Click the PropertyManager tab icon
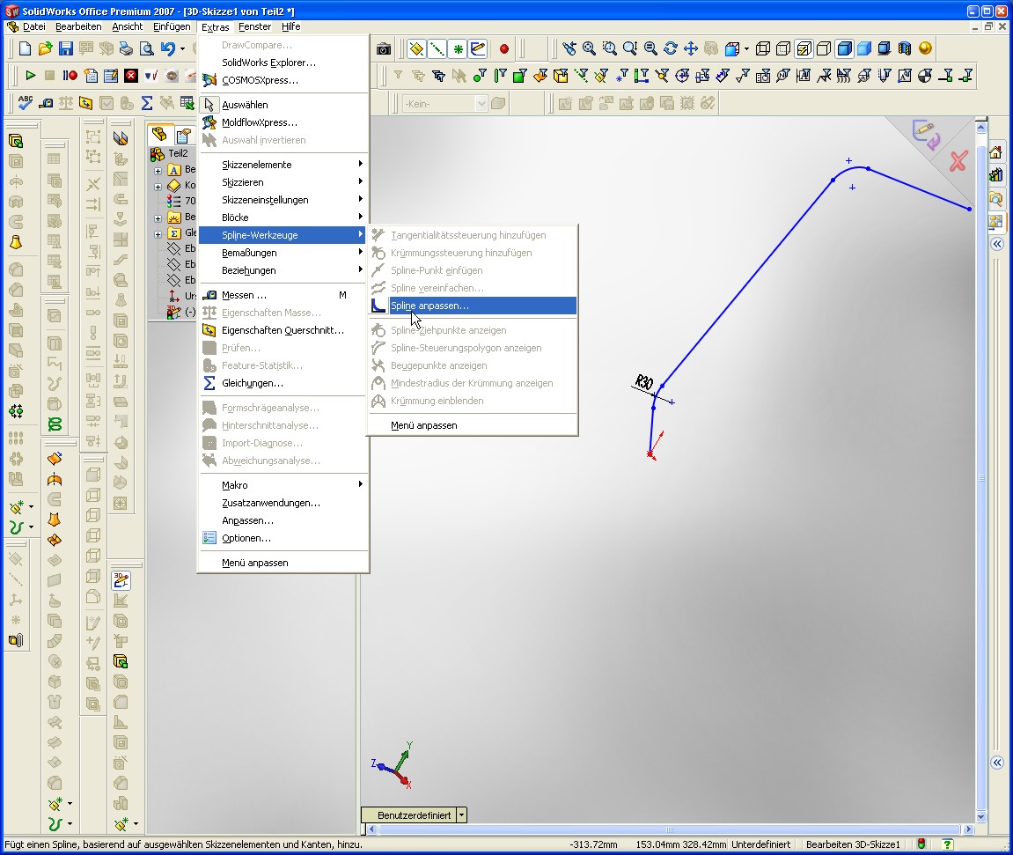This screenshot has height=855, width=1013. [183, 135]
